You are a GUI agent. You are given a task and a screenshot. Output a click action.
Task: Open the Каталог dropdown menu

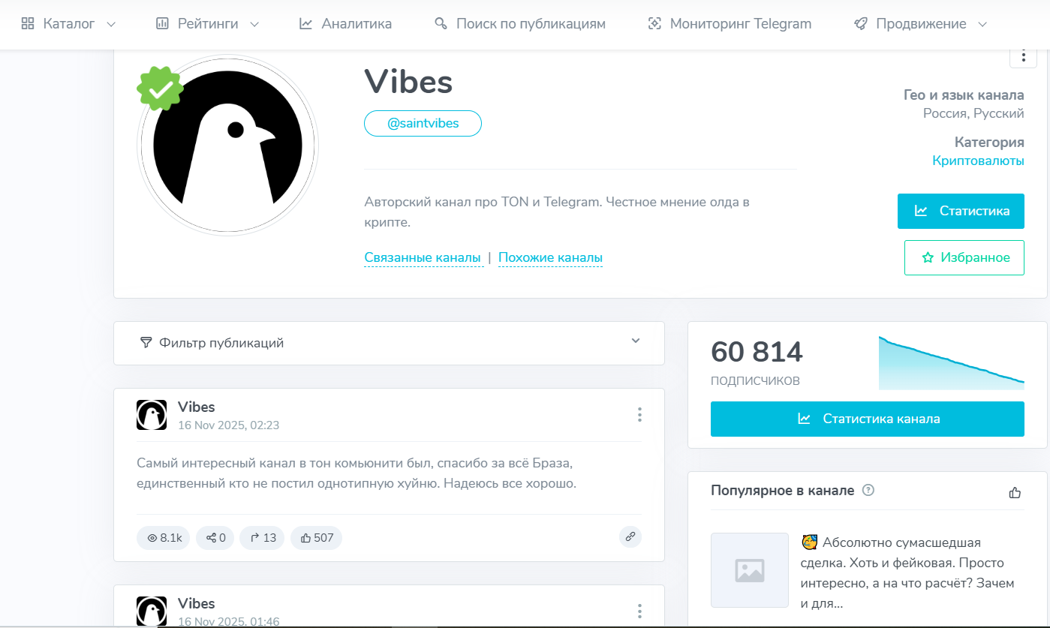click(x=68, y=24)
